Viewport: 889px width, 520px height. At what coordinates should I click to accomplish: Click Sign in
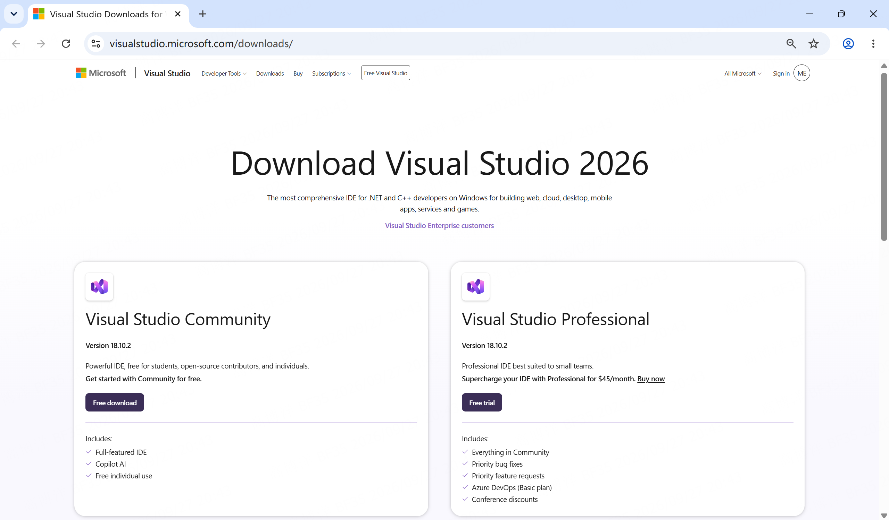[781, 73]
